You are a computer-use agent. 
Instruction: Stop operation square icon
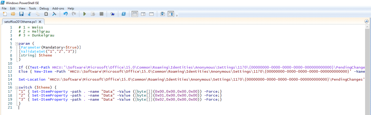pyautogui.click(x=102, y=14)
